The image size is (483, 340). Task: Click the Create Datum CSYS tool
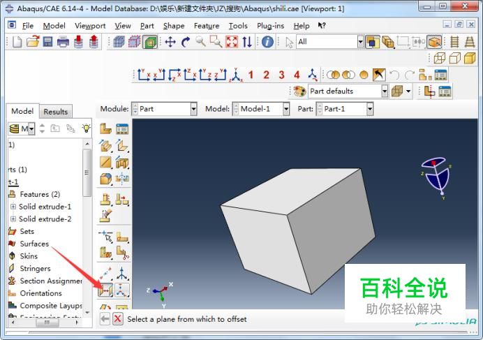tap(122, 290)
